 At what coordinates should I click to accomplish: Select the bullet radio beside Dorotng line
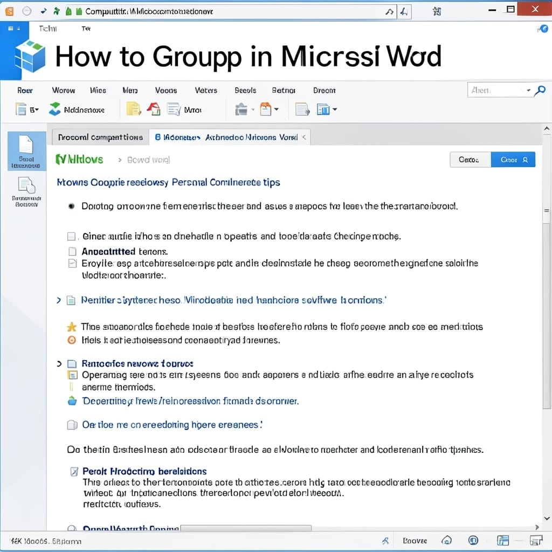click(72, 206)
